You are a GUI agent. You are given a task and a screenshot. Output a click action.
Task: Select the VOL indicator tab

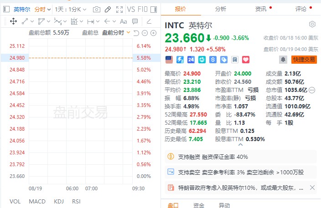15,202
